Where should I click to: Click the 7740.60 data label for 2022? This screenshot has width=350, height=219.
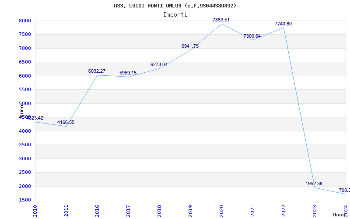283,24
